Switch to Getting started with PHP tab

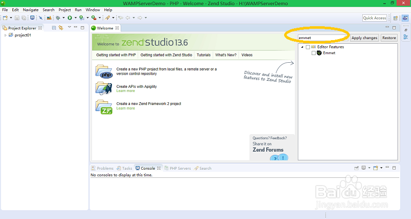pos(116,55)
